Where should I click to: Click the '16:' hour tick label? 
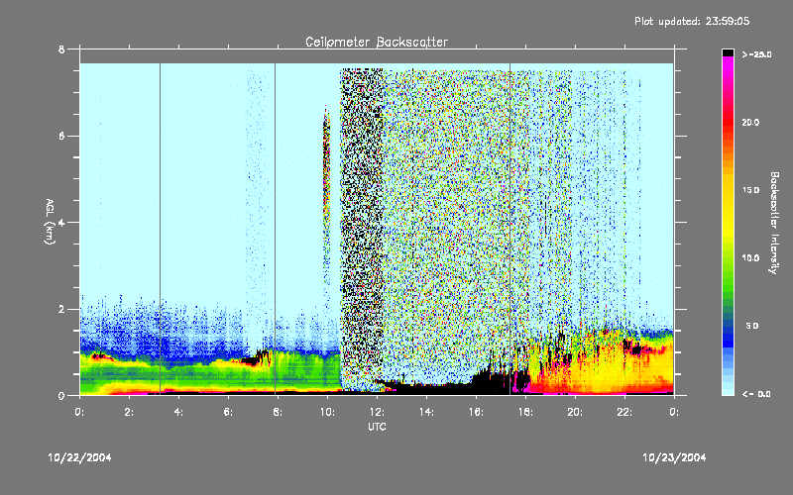(x=476, y=412)
